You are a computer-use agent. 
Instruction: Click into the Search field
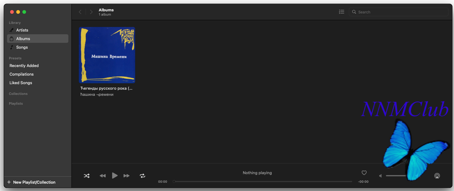[399, 12]
